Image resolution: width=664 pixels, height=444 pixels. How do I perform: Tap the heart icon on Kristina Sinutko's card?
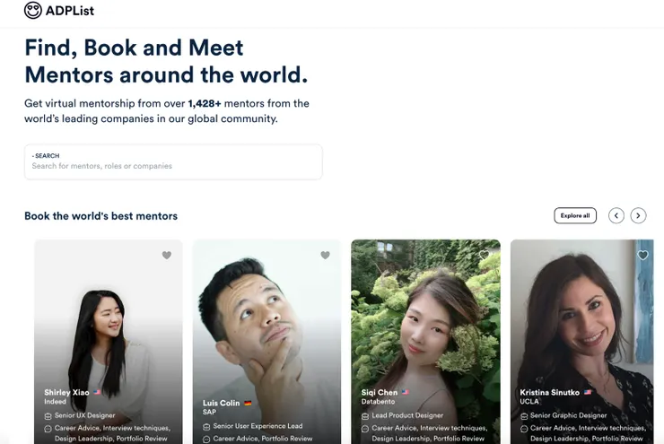pyautogui.click(x=642, y=256)
